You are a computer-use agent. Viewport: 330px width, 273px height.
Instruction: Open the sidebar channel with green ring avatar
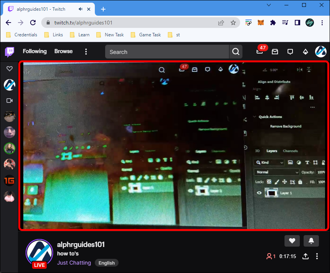(x=10, y=148)
